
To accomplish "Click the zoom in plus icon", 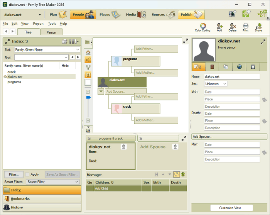I will 88,92.
